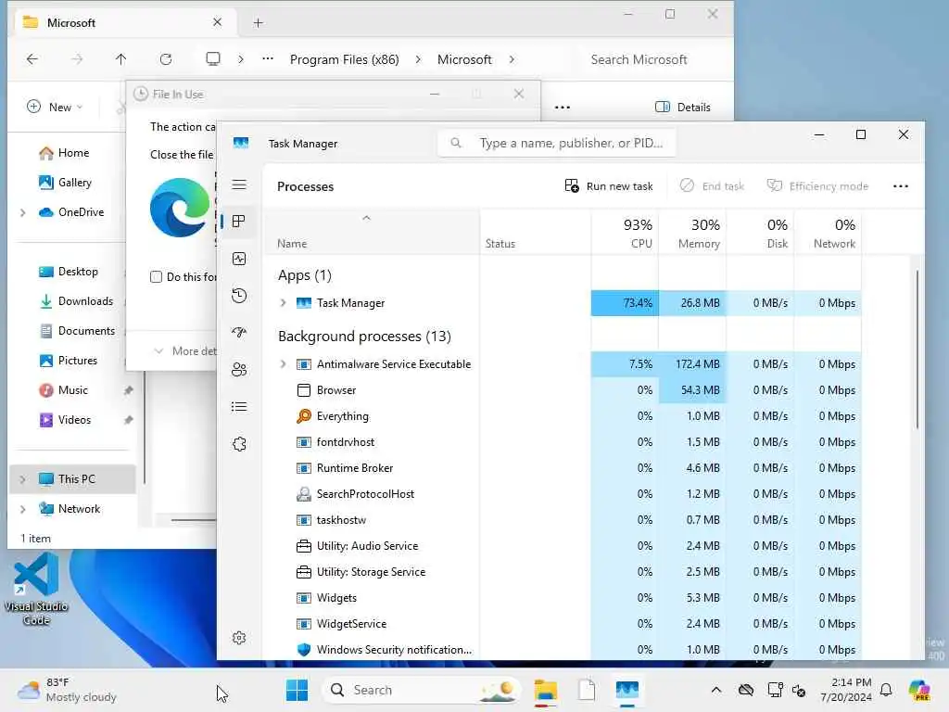Open the Services page in Task Manager
The image size is (949, 712).
click(239, 444)
